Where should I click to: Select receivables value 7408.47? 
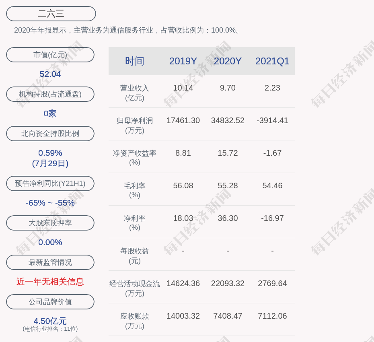[228, 316]
